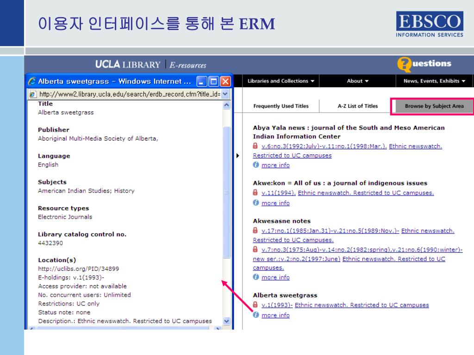Click the Questions help logo
Viewport: 474px width, 355px height.
424,64
